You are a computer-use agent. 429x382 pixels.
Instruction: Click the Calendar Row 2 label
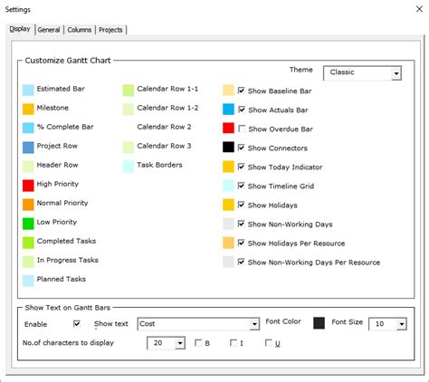[x=164, y=127]
